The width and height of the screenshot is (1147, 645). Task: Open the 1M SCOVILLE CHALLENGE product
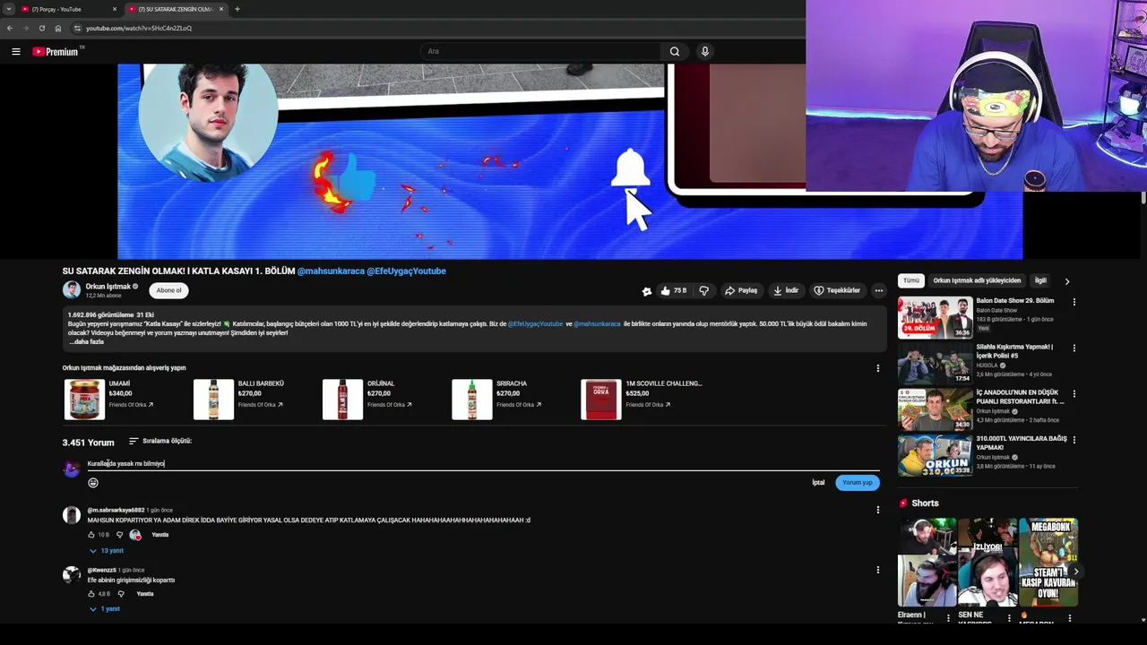click(x=642, y=400)
